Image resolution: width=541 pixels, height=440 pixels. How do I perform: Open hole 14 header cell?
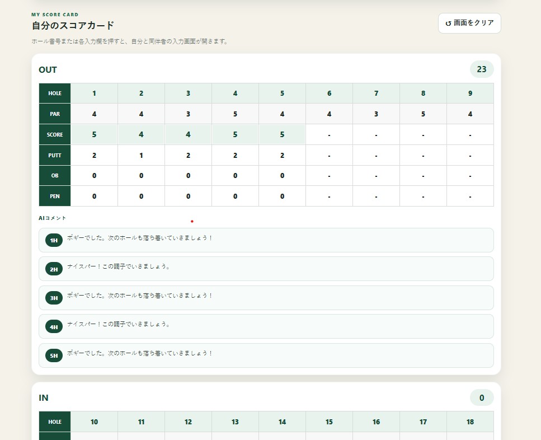pos(282,422)
